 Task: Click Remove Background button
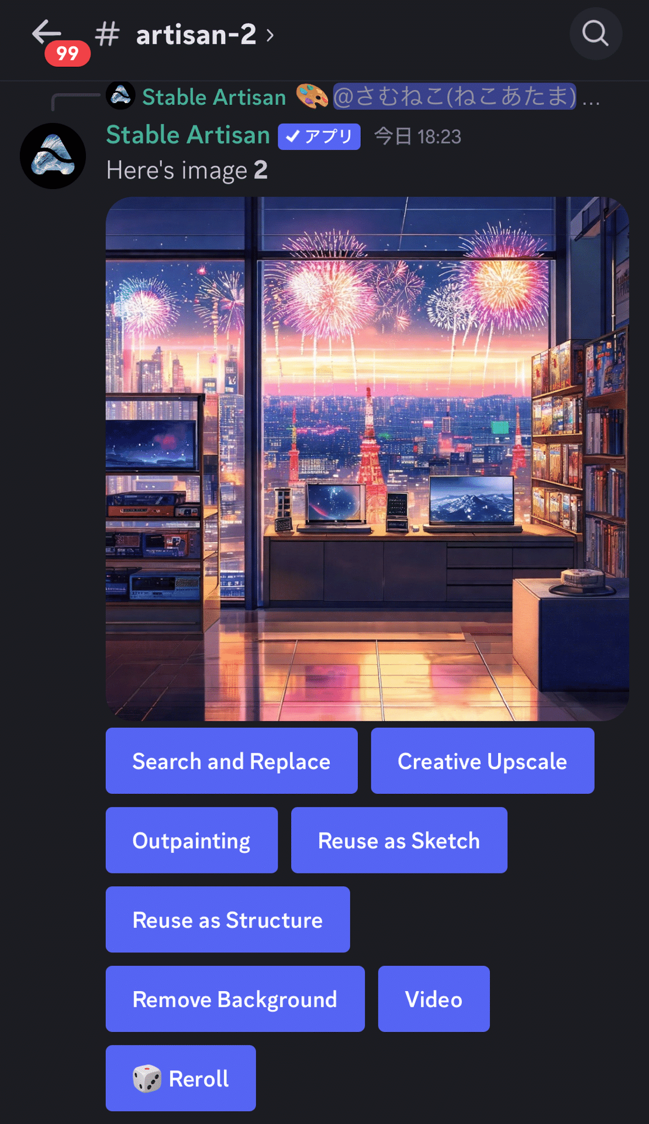tap(235, 999)
